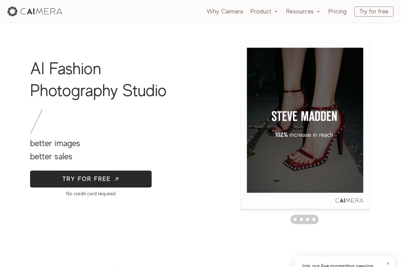
Task: Click the outlined Try for free button
Action: pos(374,12)
